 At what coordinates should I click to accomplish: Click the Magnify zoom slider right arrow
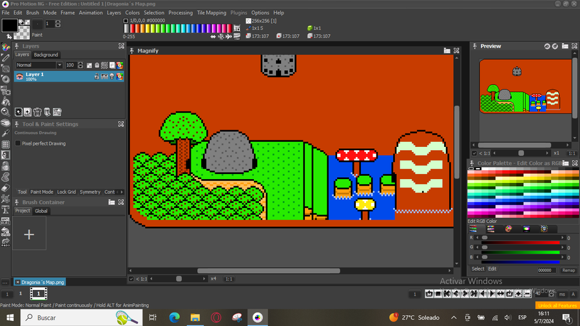click(x=204, y=279)
